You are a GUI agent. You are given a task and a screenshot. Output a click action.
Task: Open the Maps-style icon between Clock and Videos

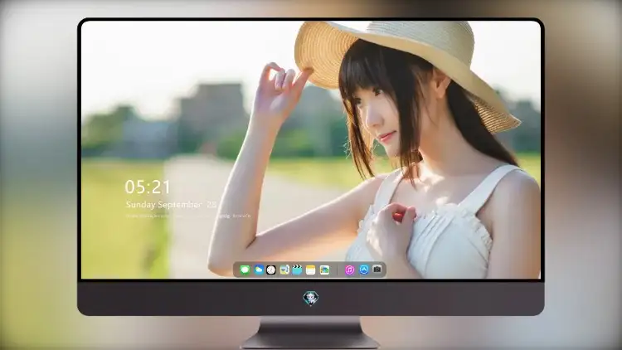click(x=284, y=270)
